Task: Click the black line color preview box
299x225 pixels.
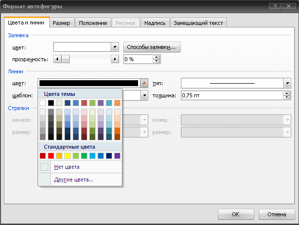Action: (x=89, y=83)
